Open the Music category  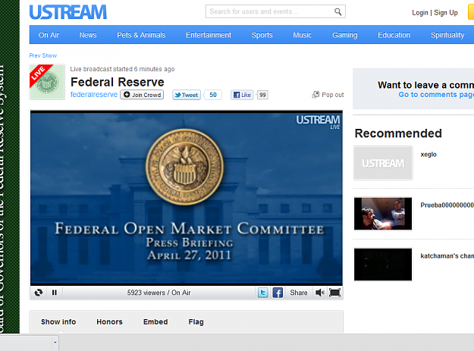point(302,35)
